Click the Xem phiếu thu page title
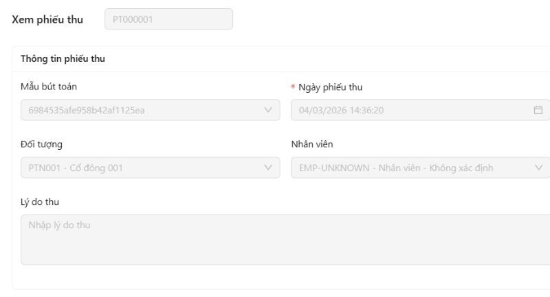550x297 pixels. [47, 19]
